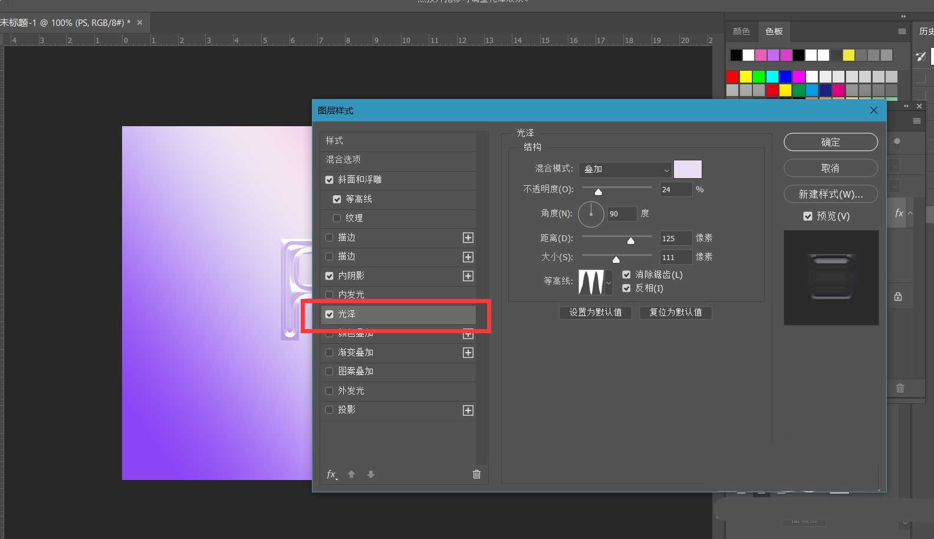
Task: Click the 取消 button
Action: (x=830, y=168)
